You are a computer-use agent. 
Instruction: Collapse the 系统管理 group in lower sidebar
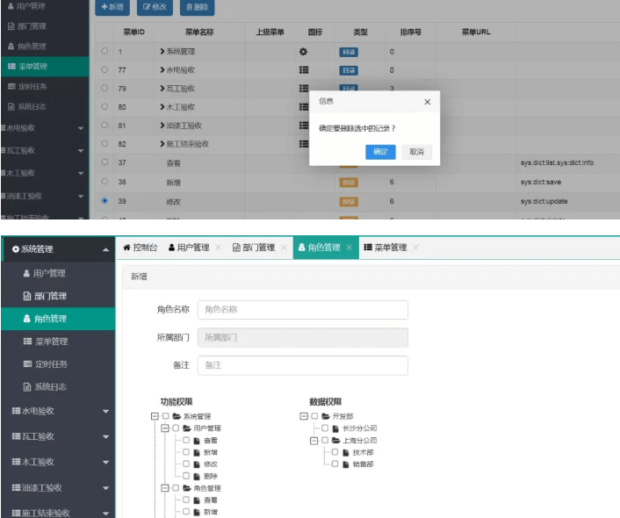pyautogui.click(x=58, y=249)
